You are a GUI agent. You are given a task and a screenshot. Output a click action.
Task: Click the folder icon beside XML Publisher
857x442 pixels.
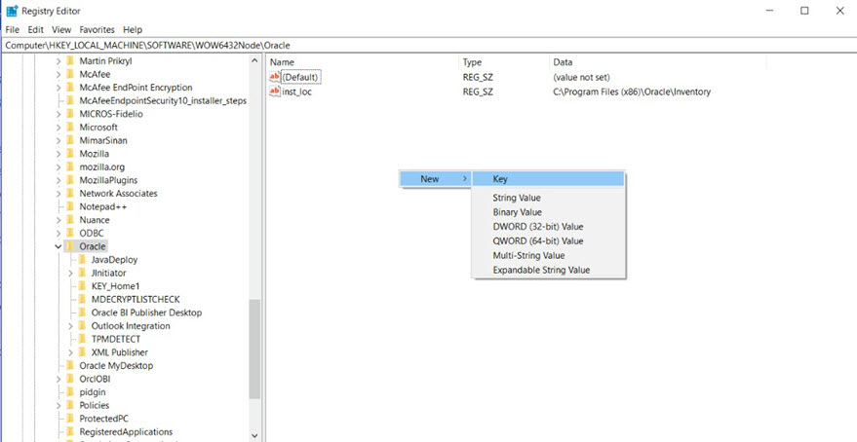click(82, 352)
